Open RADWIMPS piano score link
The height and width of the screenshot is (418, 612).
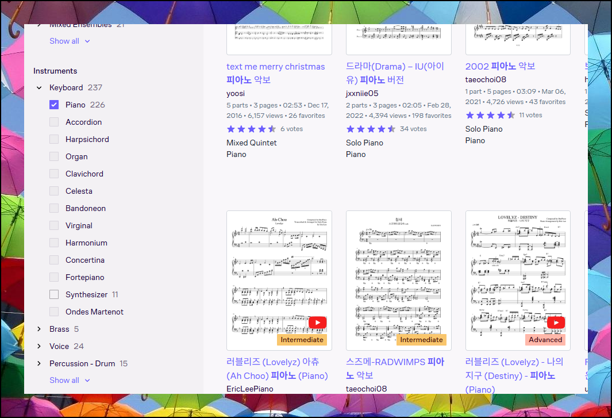395,369
